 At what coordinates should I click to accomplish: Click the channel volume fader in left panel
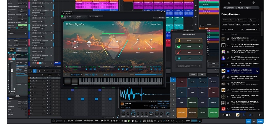[x=12, y=71]
